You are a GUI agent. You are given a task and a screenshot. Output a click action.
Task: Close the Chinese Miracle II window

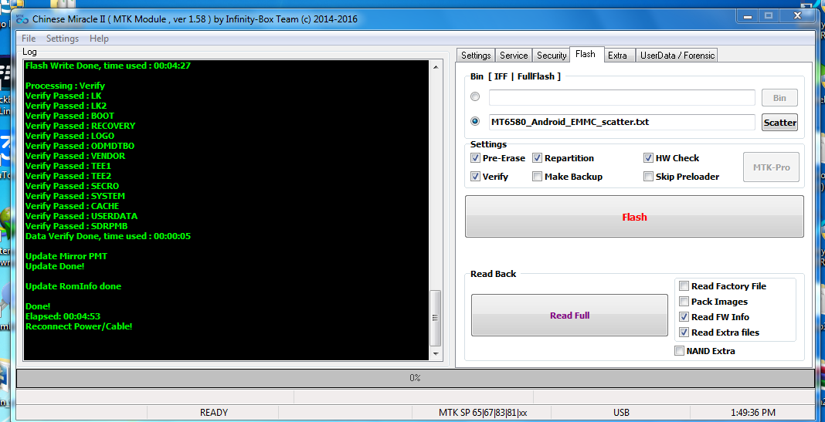click(797, 16)
